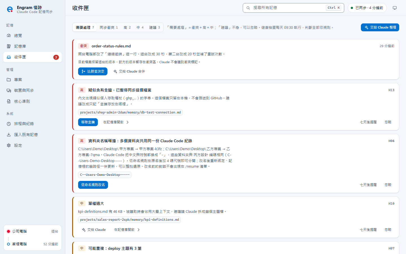Open 設定 settings page

click(32, 145)
